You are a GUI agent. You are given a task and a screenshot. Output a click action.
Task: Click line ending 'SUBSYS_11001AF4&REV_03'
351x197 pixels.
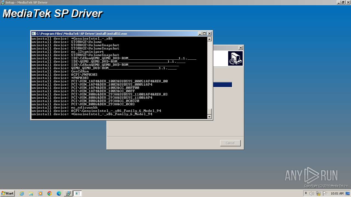pyautogui.click(x=100, y=94)
